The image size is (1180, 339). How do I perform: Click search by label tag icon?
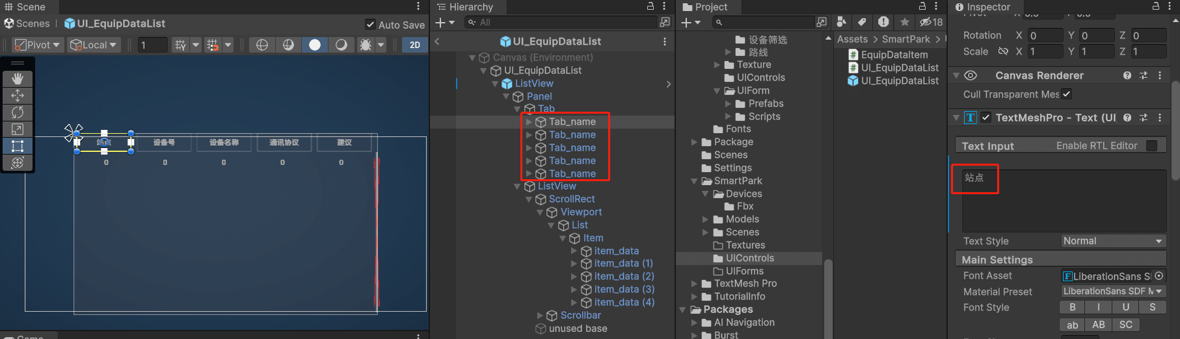[x=862, y=22]
